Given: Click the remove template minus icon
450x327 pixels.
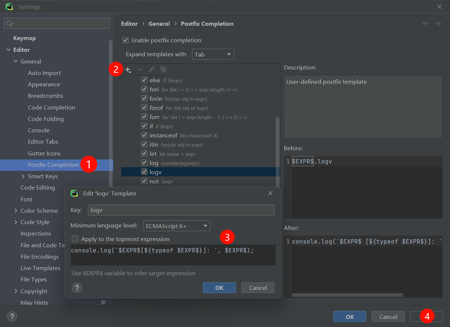Looking at the screenshot, I should [139, 69].
